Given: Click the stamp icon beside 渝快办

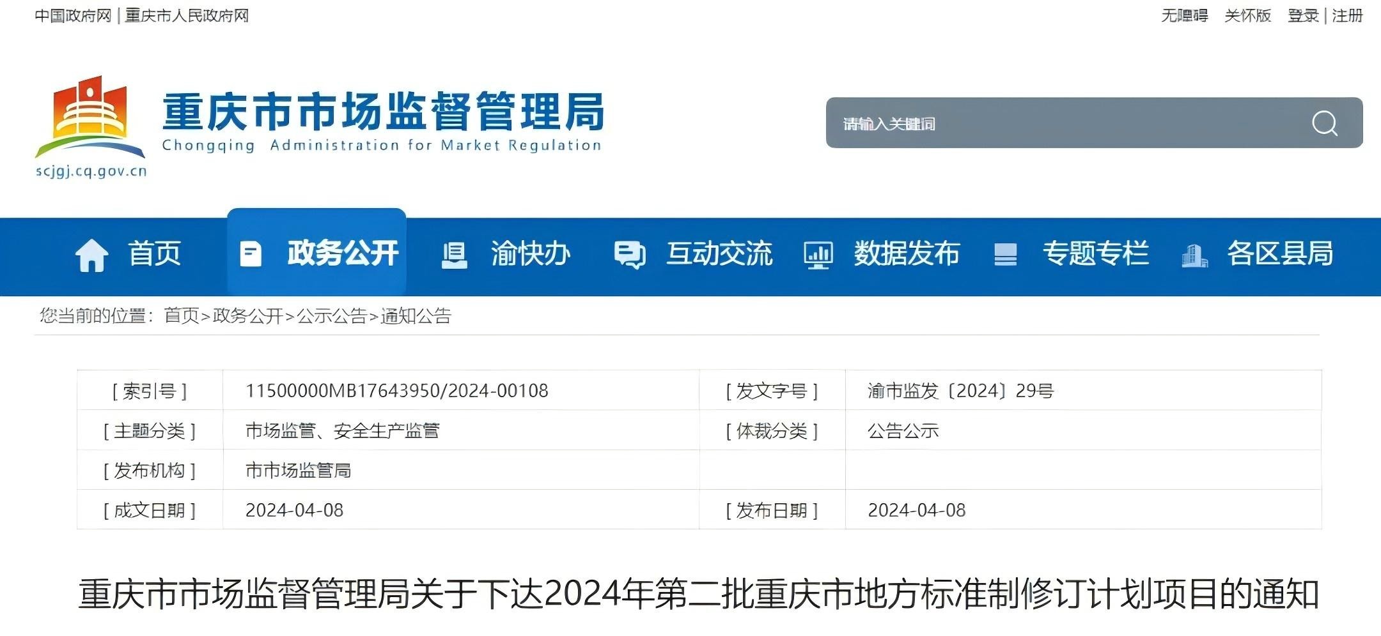Looking at the screenshot, I should 455,255.
